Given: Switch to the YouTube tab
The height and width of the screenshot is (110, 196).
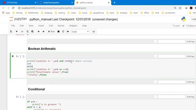Looking at the screenshot, I should click(x=12, y=2).
